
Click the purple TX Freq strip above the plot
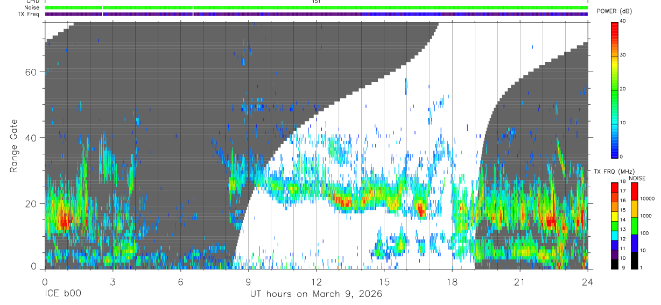click(x=316, y=14)
